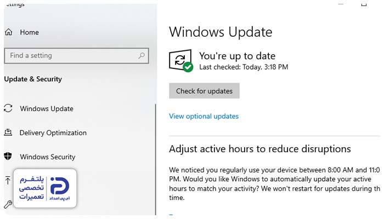384x219 pixels.
Task: Select the Delivery Optimization sidebar entry
Action: (53, 132)
